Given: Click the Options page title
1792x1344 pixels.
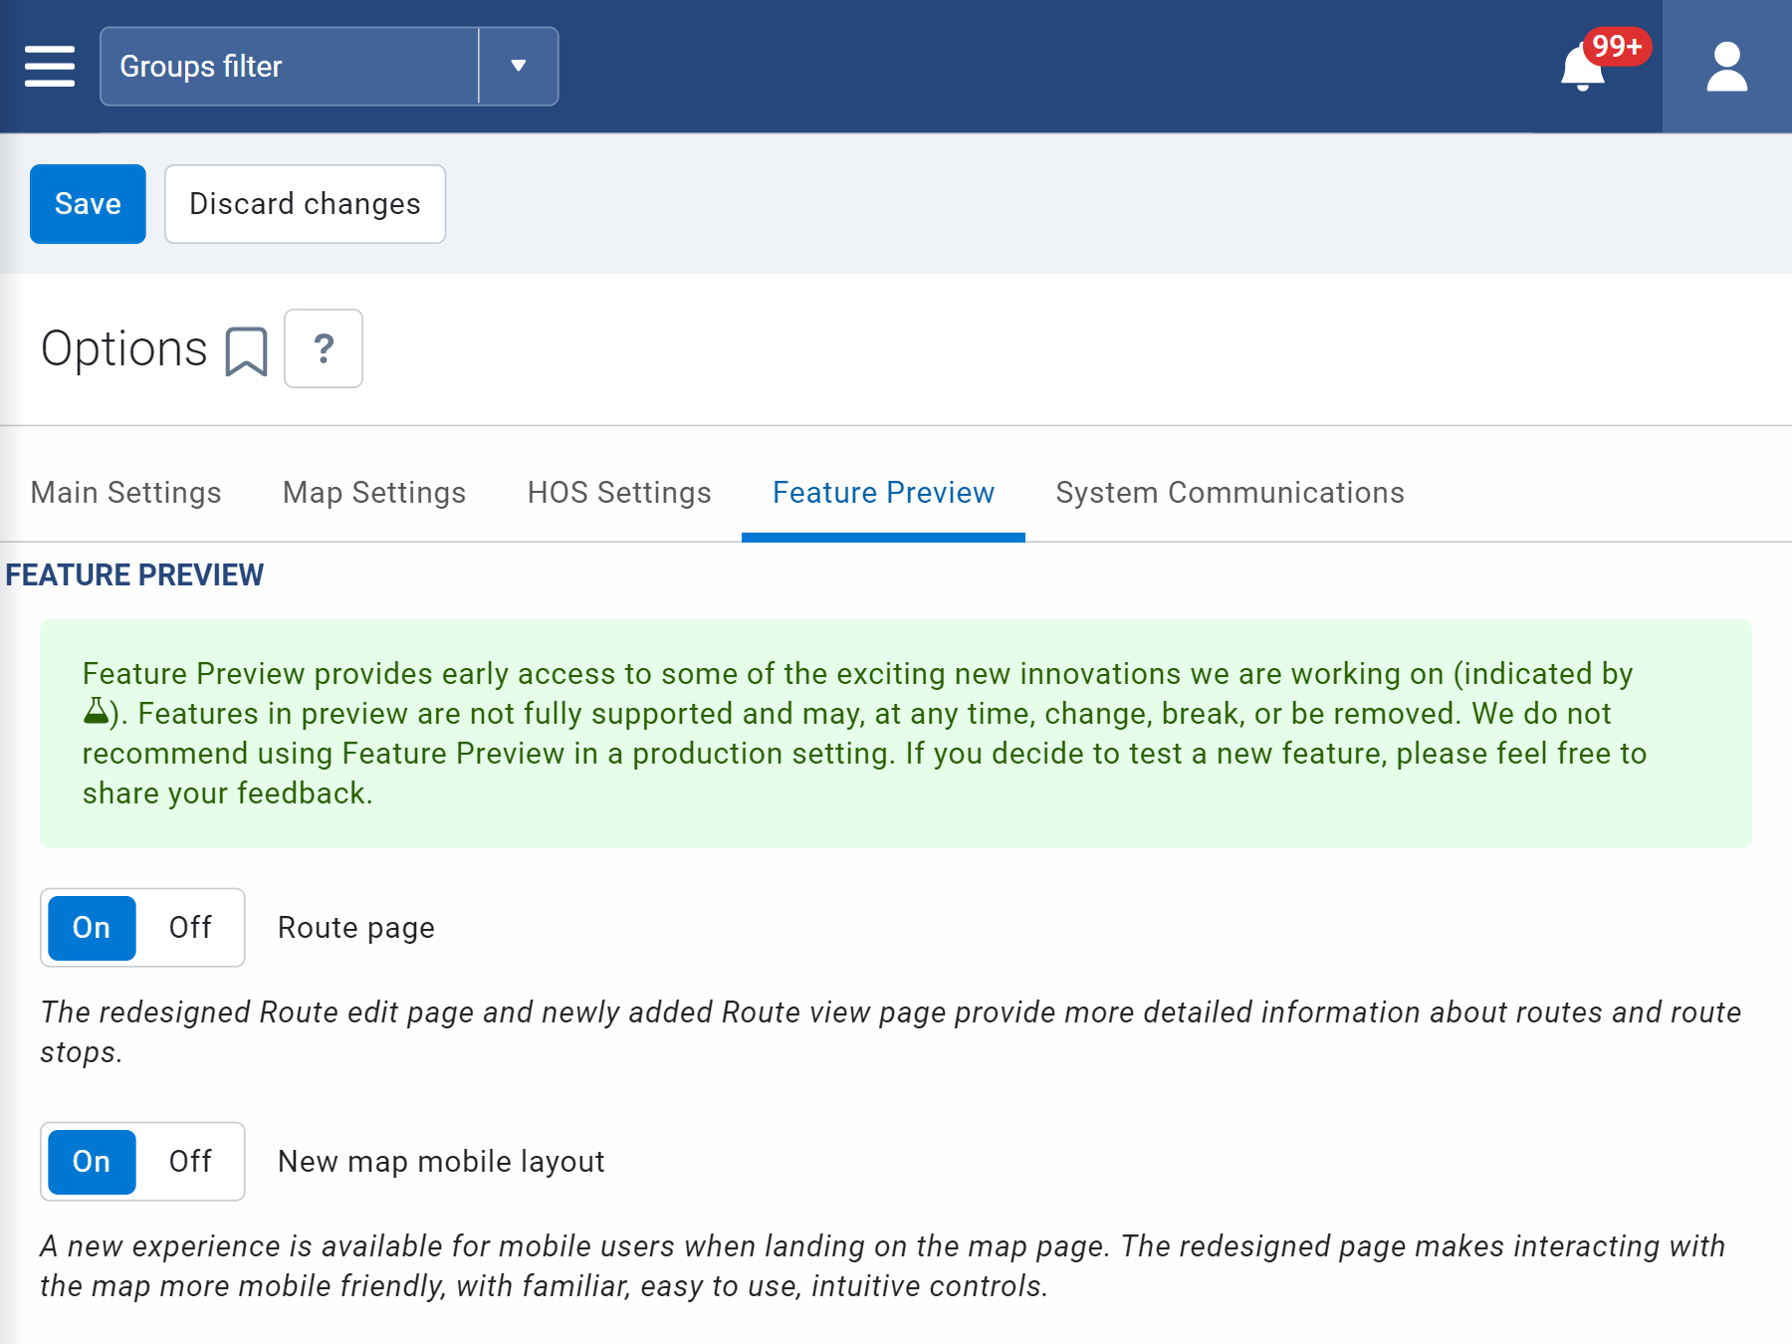Looking at the screenshot, I should 123,347.
